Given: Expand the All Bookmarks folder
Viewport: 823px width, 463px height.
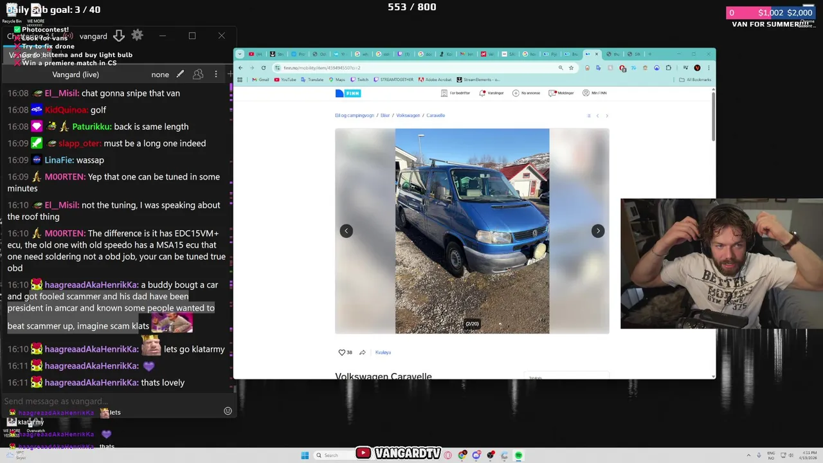Looking at the screenshot, I should 695,80.
